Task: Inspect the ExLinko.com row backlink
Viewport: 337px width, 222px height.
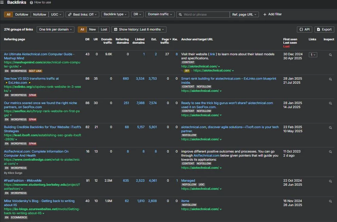Action: (x=330, y=79)
